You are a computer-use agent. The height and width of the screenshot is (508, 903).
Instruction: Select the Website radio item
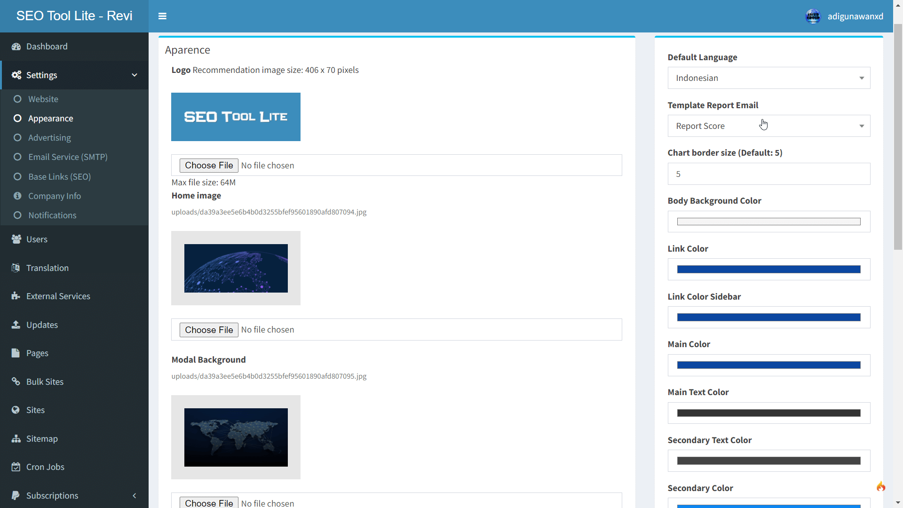pyautogui.click(x=43, y=99)
